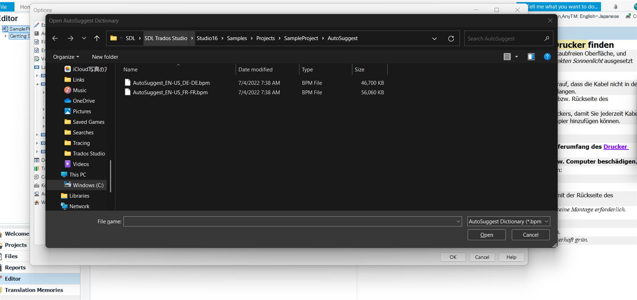The height and width of the screenshot is (300, 637).
Task: Click OK in Options dialog
Action: coord(453,257)
